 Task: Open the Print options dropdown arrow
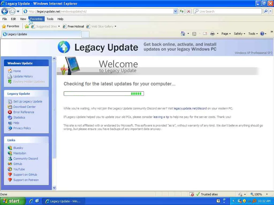click(x=218, y=34)
